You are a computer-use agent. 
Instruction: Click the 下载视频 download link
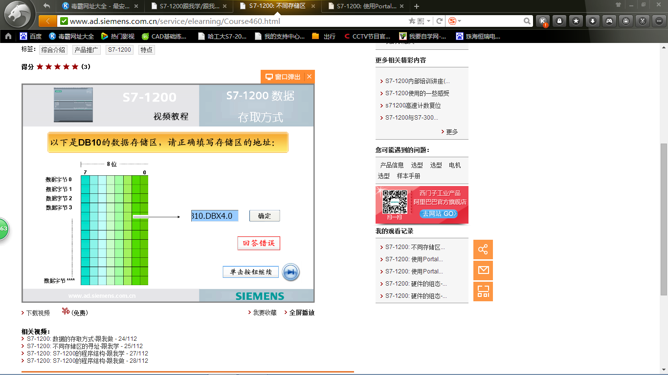(38, 313)
